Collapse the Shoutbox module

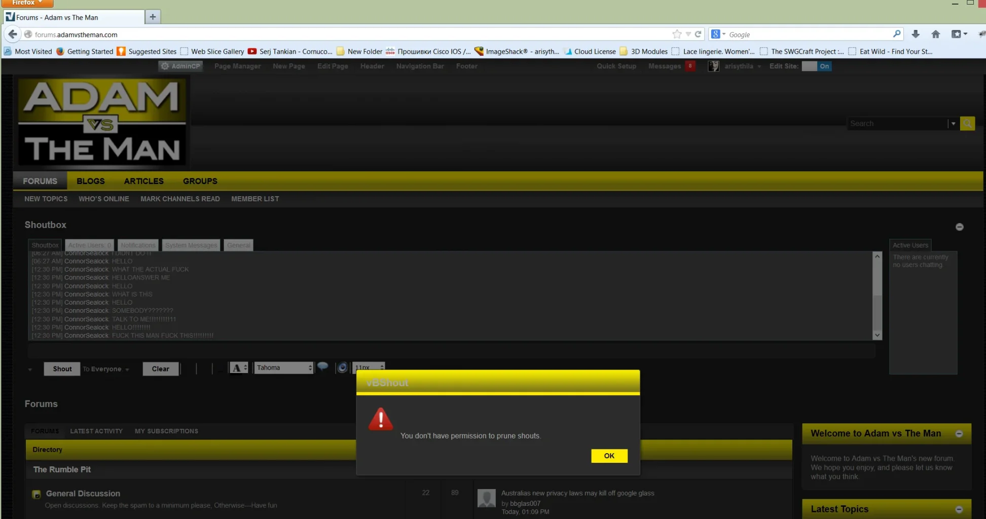tap(959, 227)
